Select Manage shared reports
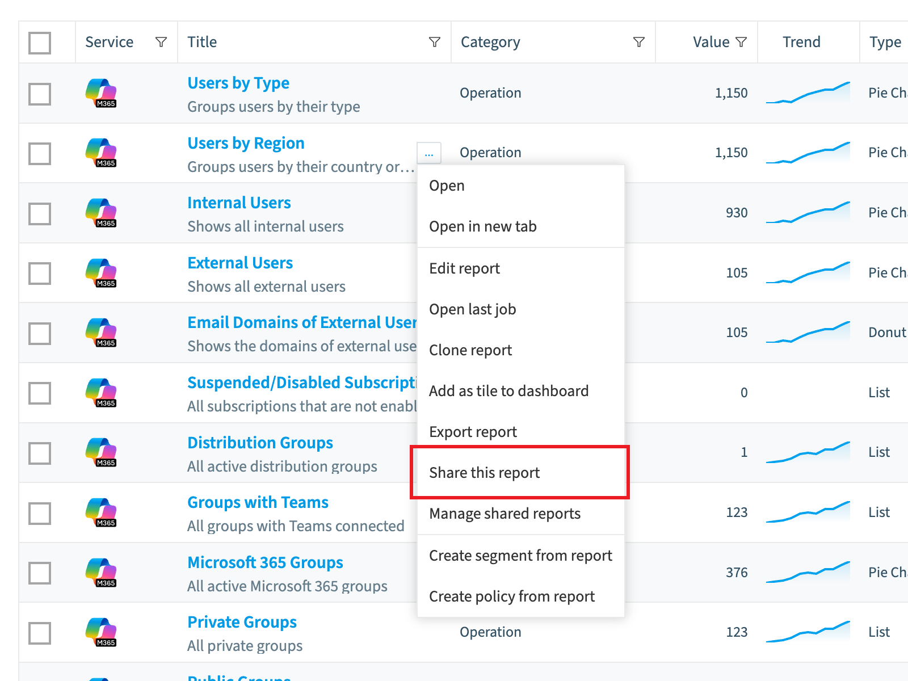908x681 pixels. [521, 514]
